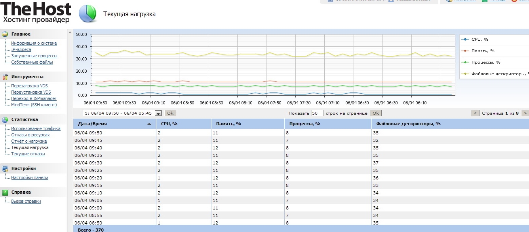The image size is (529, 232).
Task: Click the Главное section icon
Action: pos(5,34)
